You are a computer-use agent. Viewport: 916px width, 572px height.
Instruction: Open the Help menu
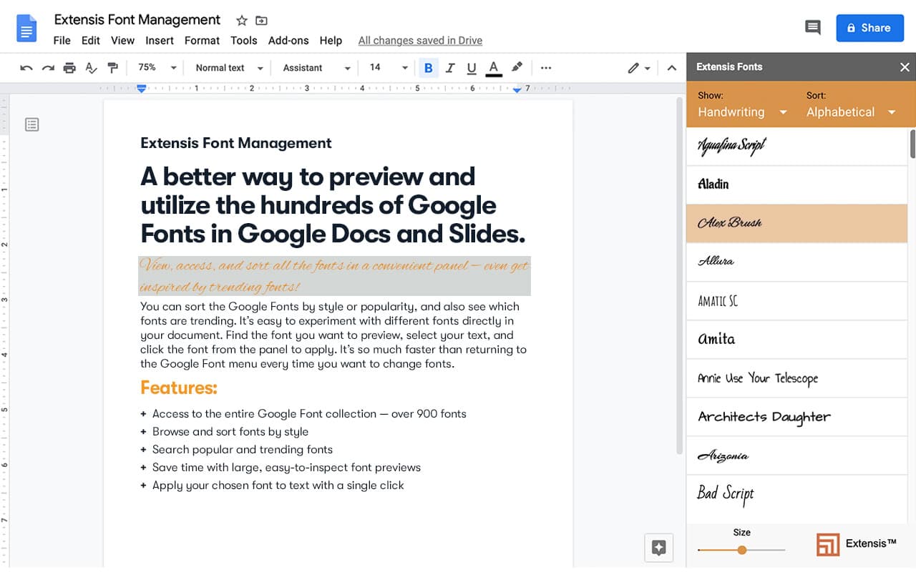(x=331, y=41)
